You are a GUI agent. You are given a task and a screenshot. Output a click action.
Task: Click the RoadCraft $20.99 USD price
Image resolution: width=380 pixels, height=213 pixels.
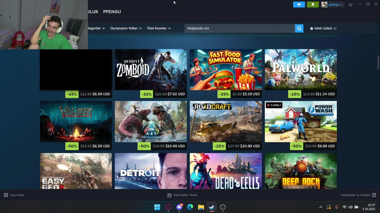click(x=250, y=146)
